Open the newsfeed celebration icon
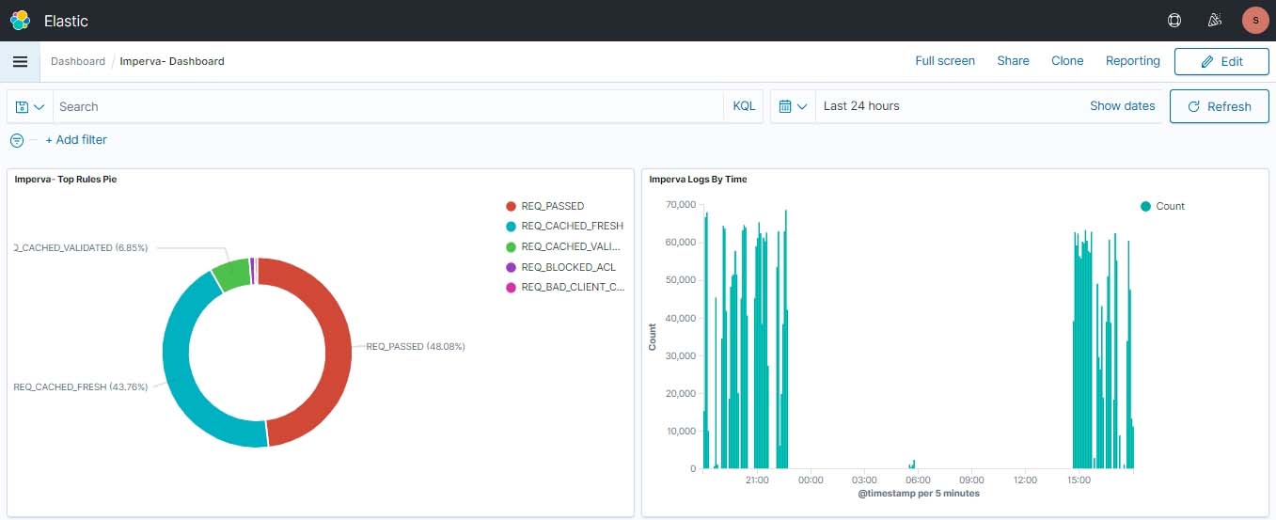 tap(1214, 20)
